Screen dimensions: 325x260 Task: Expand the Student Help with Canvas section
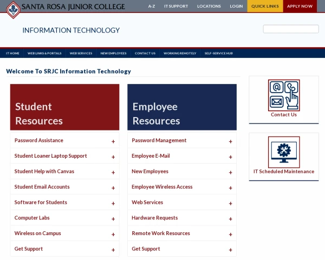tap(44, 171)
